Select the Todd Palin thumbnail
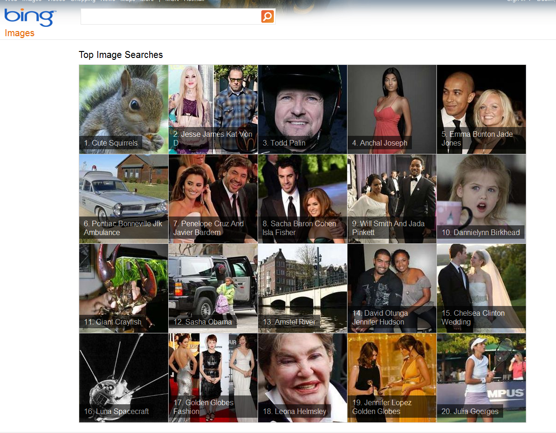Screen dimensions: 556x433 pos(302,109)
